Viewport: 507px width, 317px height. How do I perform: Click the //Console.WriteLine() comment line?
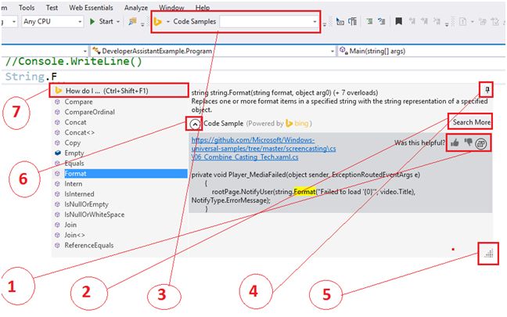point(74,61)
